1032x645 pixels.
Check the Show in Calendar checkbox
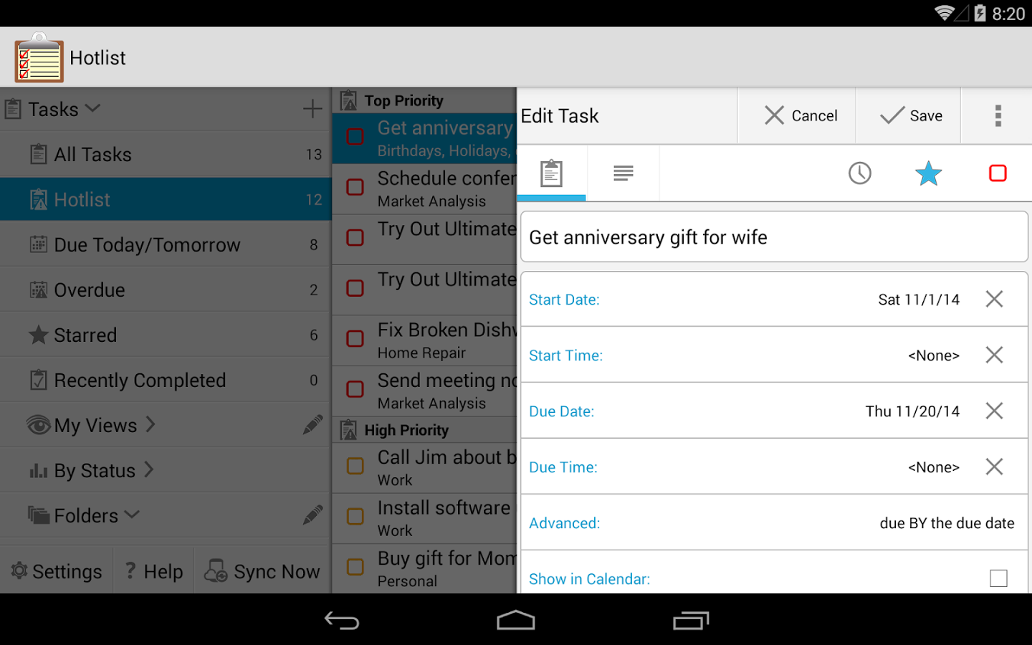998,578
